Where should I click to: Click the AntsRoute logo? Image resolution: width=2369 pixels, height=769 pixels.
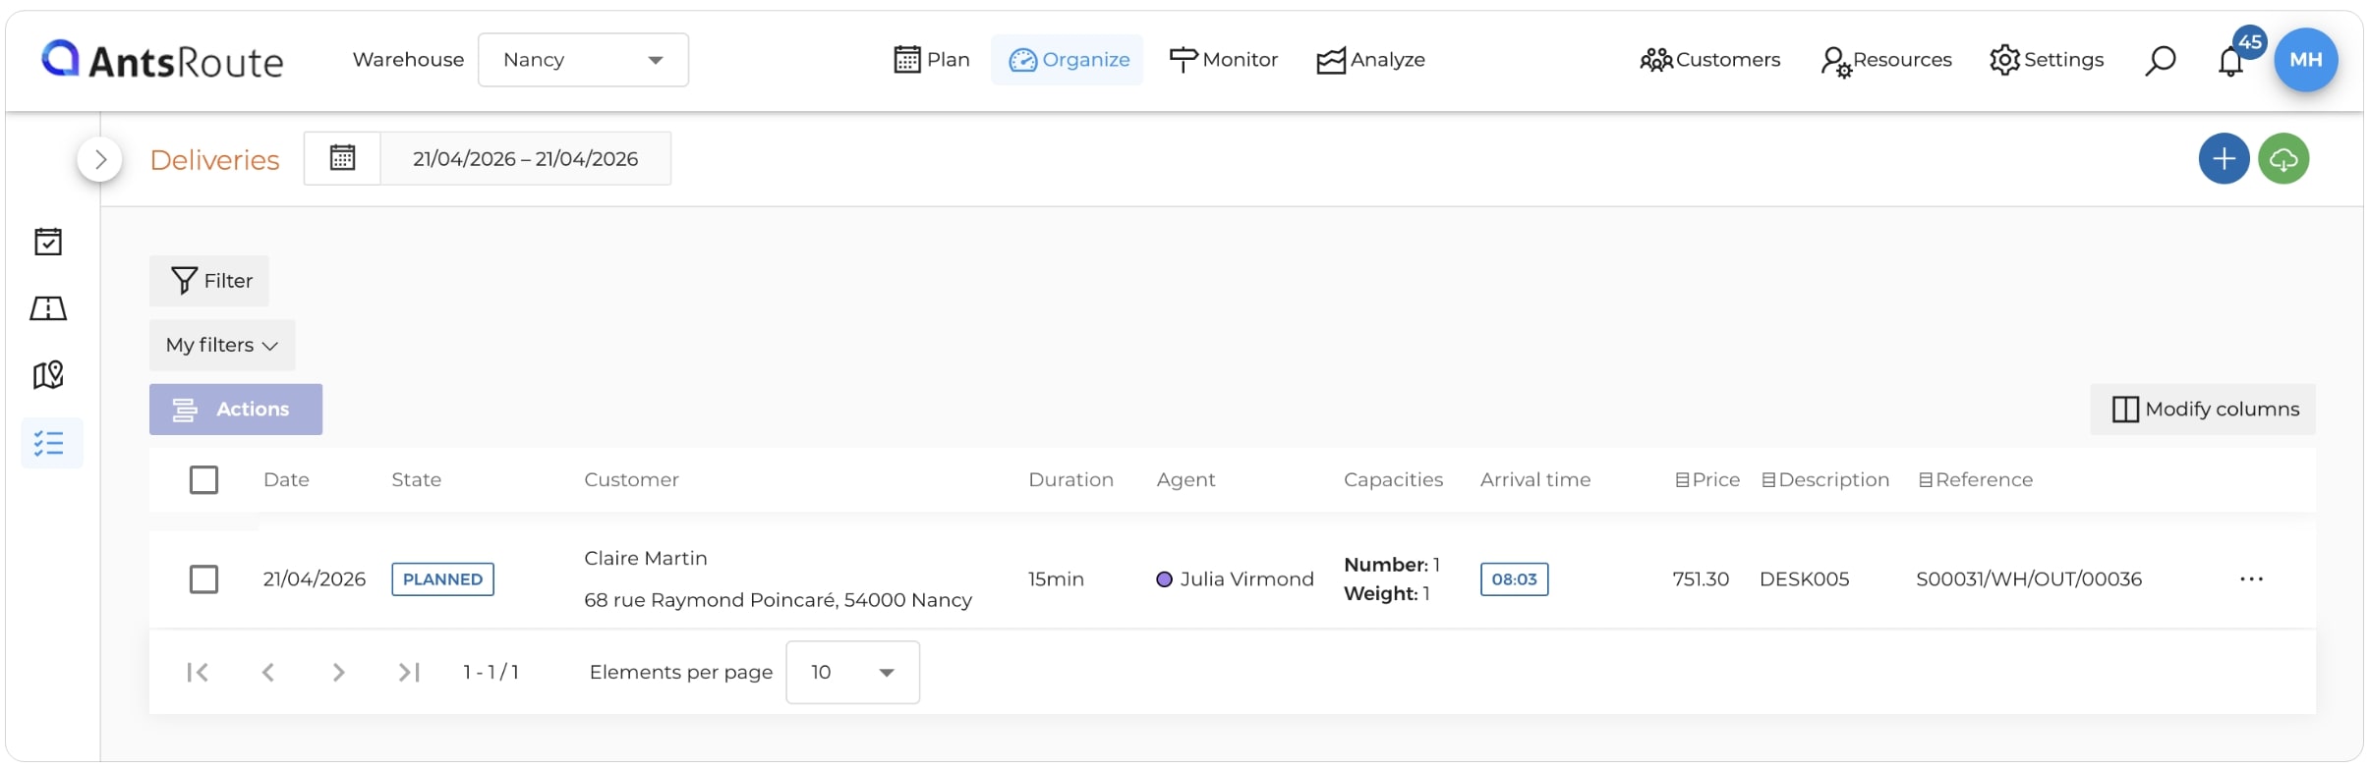point(162,60)
